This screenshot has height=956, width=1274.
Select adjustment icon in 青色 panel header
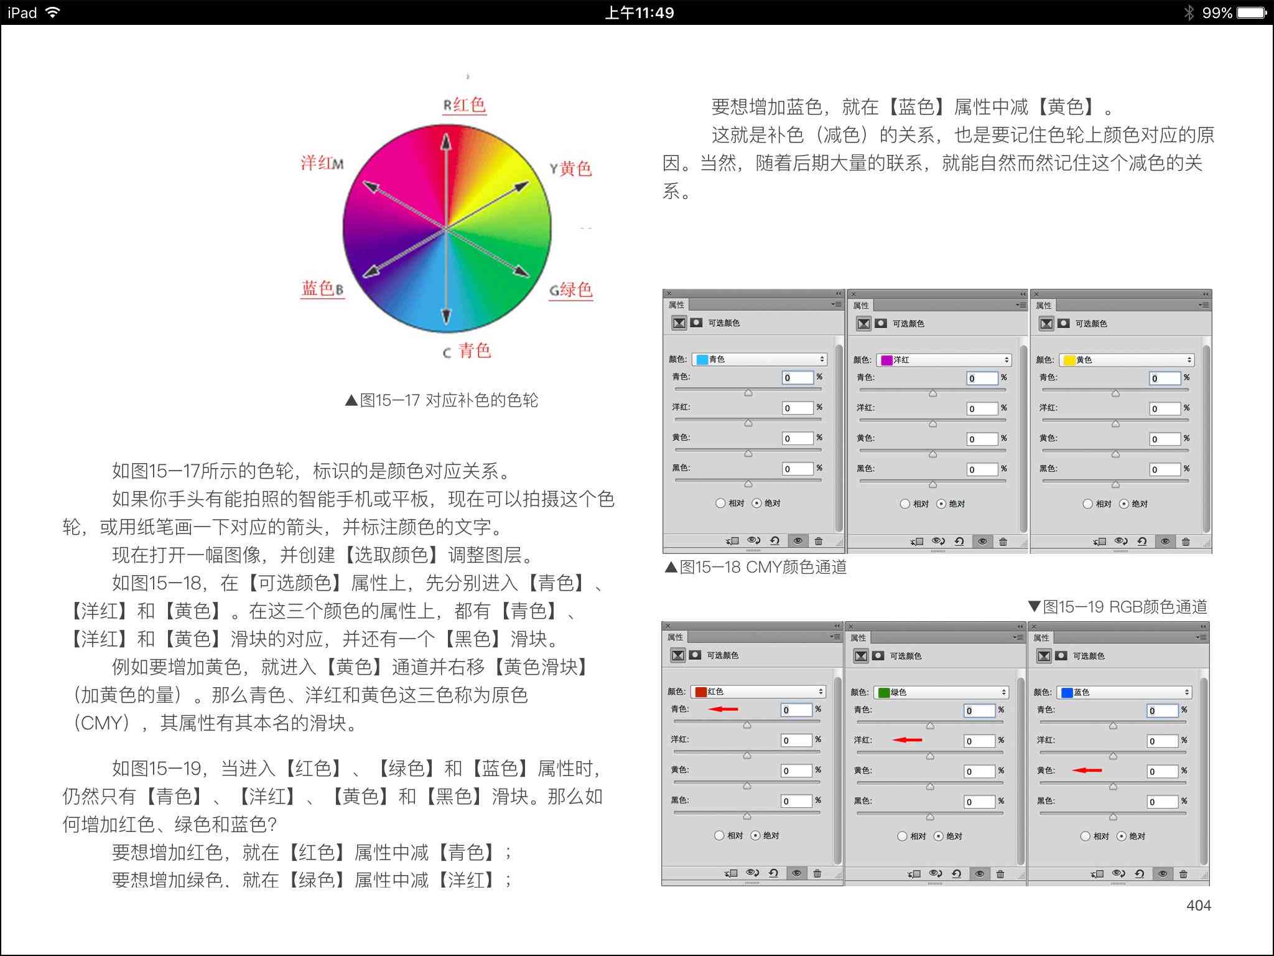679,323
